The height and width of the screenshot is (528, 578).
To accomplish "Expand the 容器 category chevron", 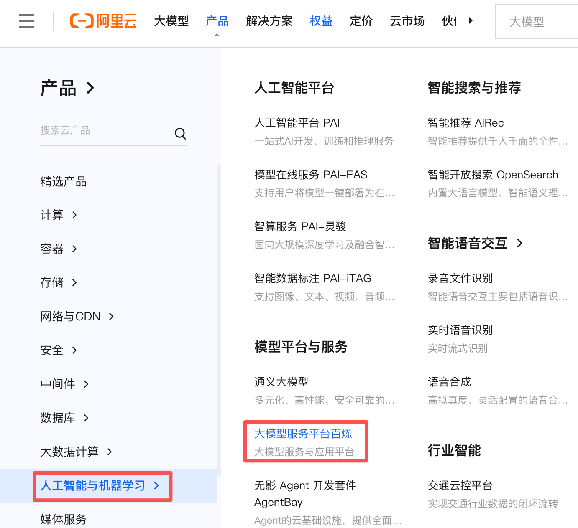I will 74,249.
